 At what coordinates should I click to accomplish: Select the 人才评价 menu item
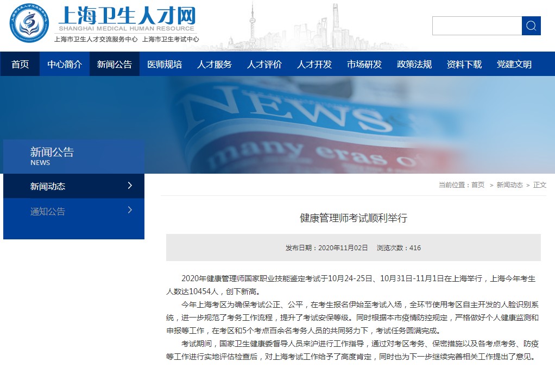(264, 64)
